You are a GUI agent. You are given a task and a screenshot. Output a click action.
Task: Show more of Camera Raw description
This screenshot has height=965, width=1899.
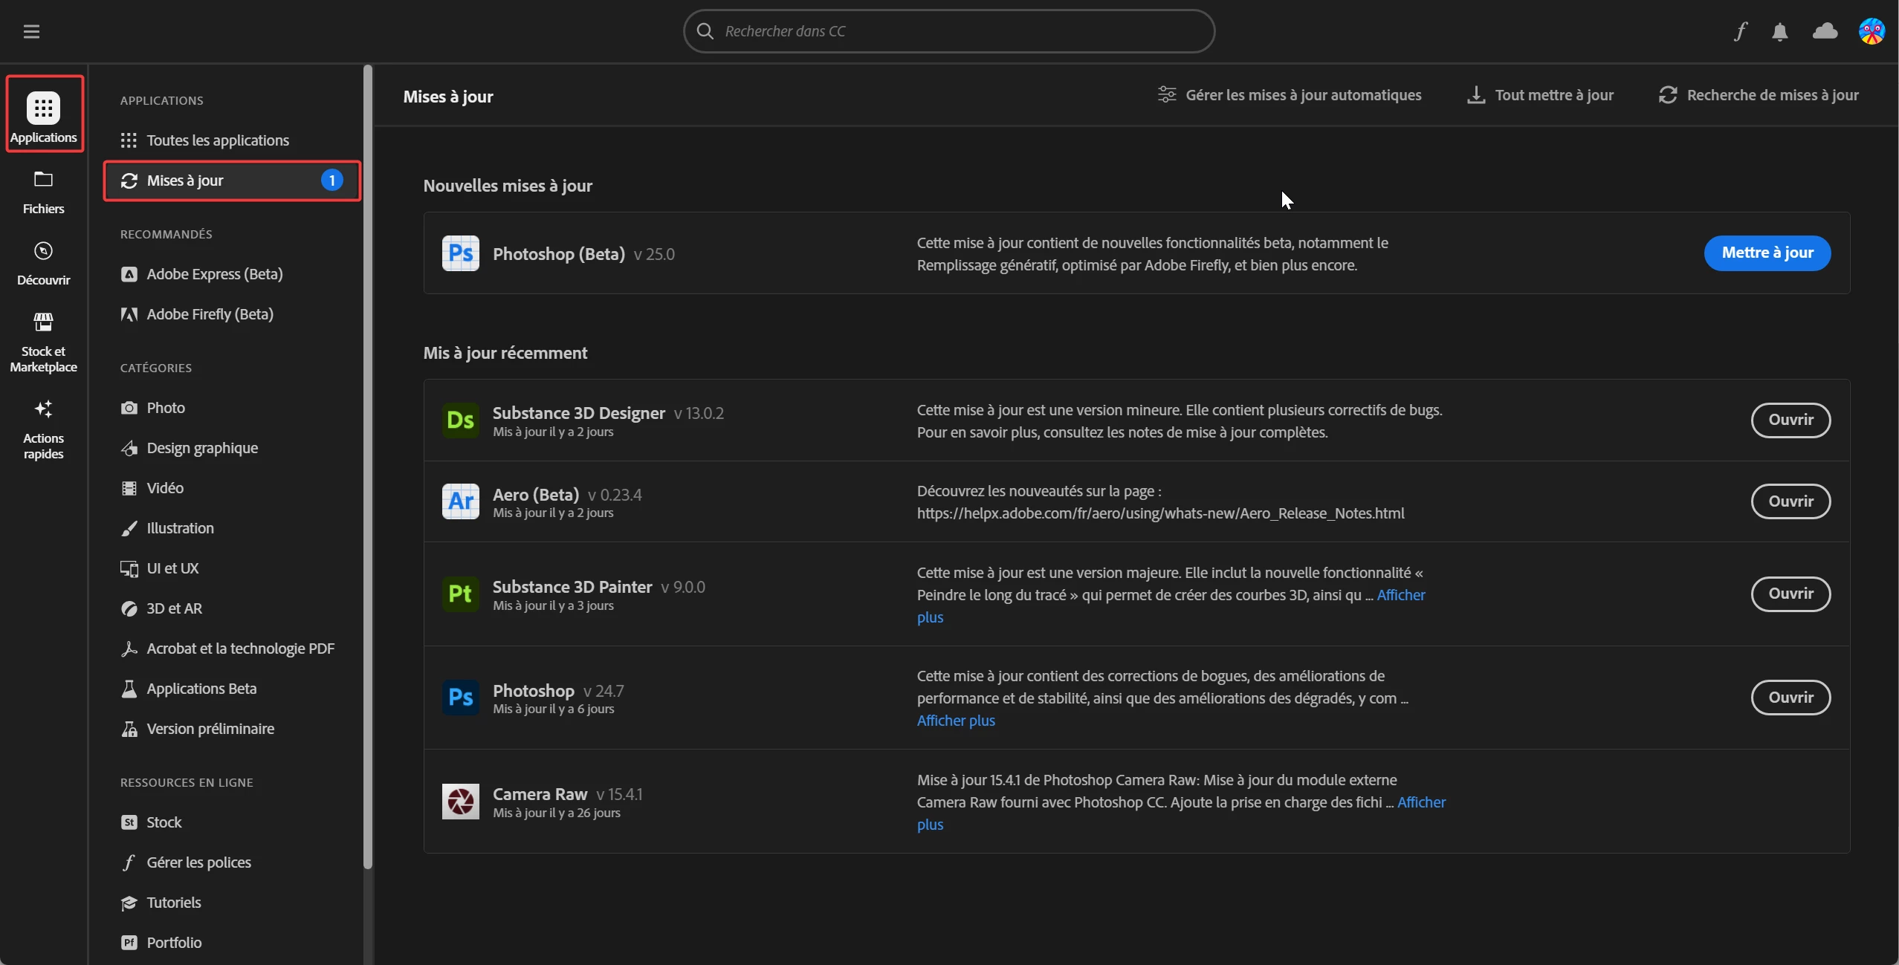point(1420,802)
